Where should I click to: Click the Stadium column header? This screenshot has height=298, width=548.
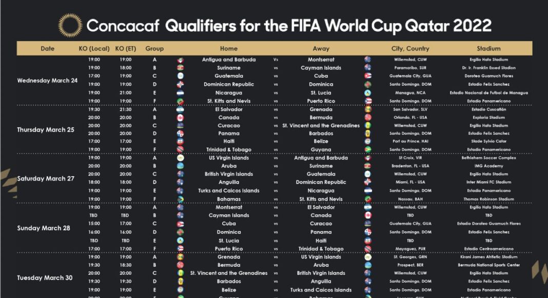pyautogui.click(x=488, y=49)
